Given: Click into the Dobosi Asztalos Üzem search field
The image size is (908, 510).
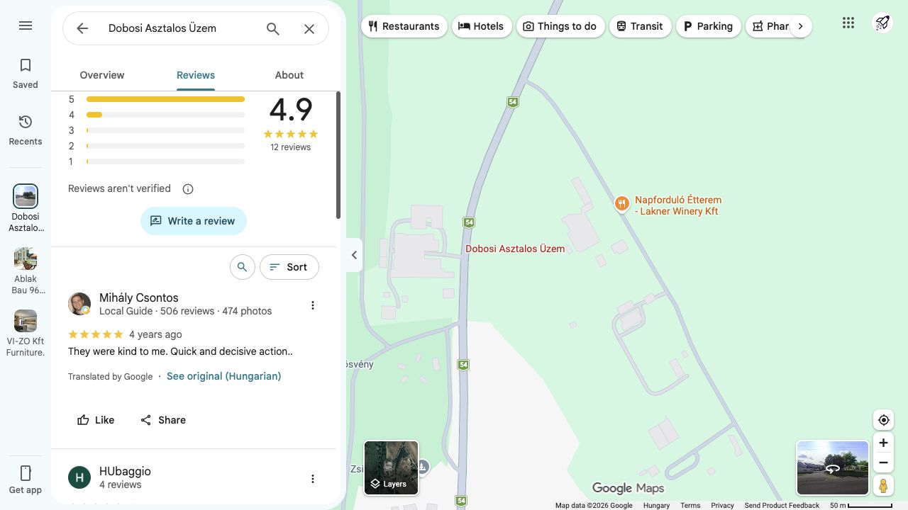Looking at the screenshot, I should 177,28.
